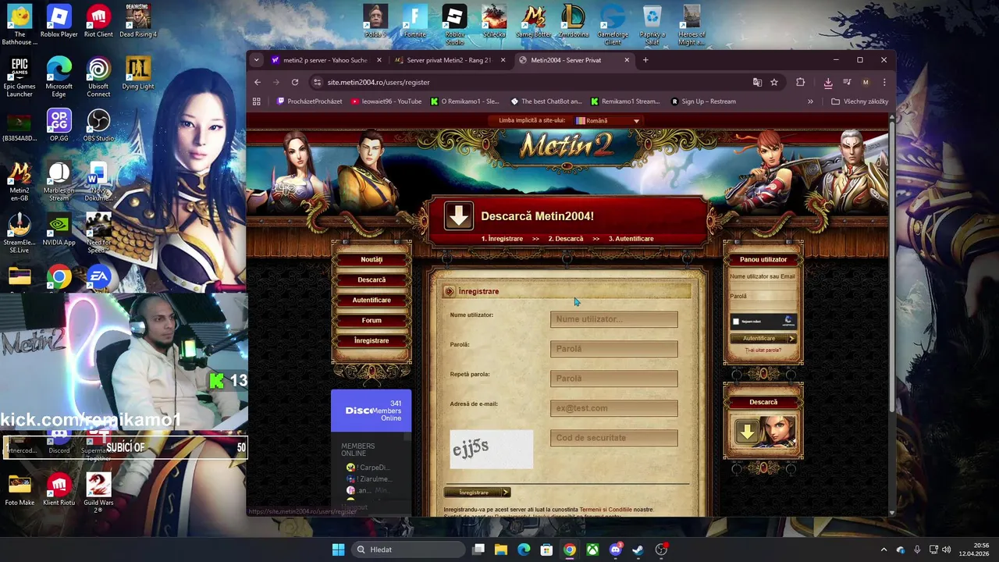Viewport: 999px width, 562px height.
Task: Click the taskbar search box Hledat
Action: [x=407, y=550]
